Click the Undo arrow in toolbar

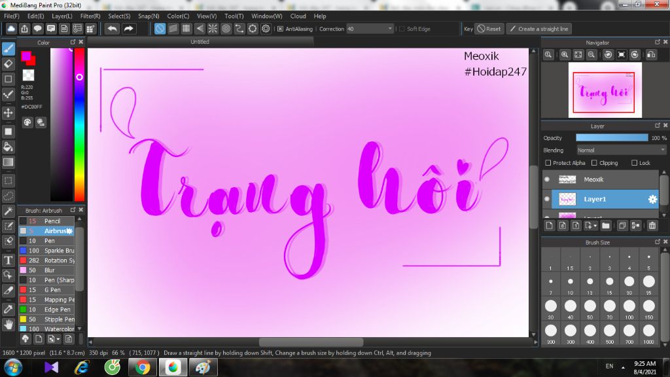(x=113, y=29)
